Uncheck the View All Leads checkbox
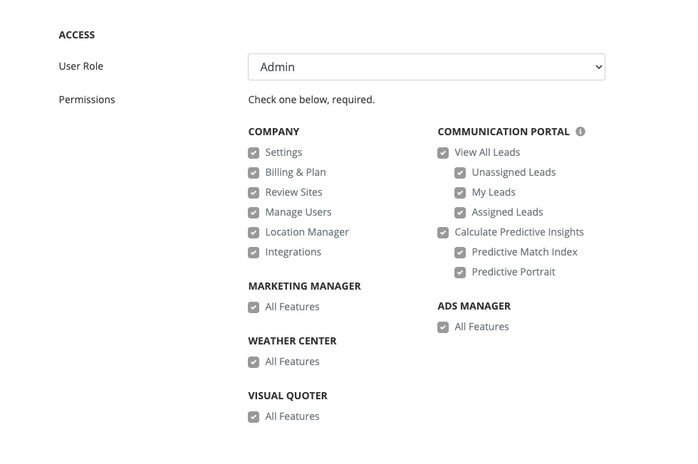The width and height of the screenshot is (698, 464). pos(443,153)
